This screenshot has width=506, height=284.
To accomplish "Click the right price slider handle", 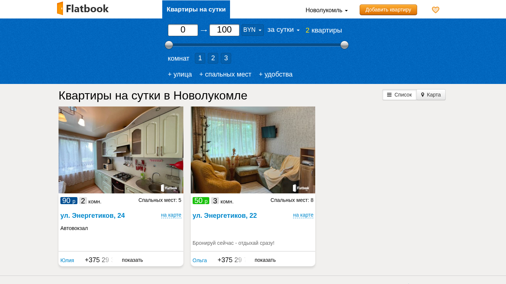I will pyautogui.click(x=344, y=45).
